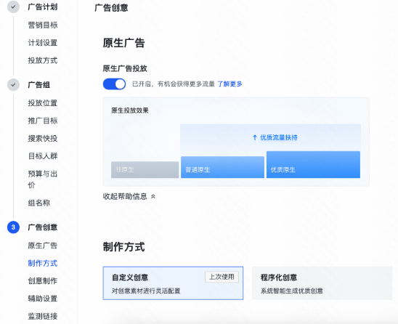The width and height of the screenshot is (398, 324).
Task: Jump to 预算与出价 section
Action: click(43, 179)
